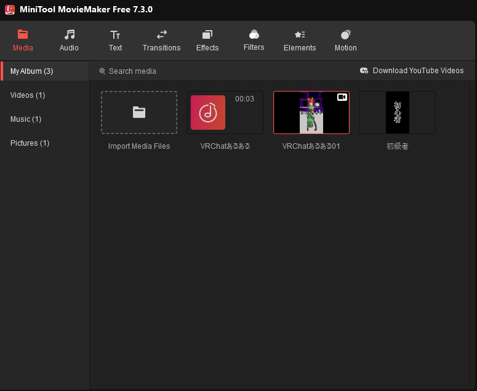Click the MiniTool MovieMaker app logo
Image resolution: width=477 pixels, height=391 pixels.
pos(10,9)
